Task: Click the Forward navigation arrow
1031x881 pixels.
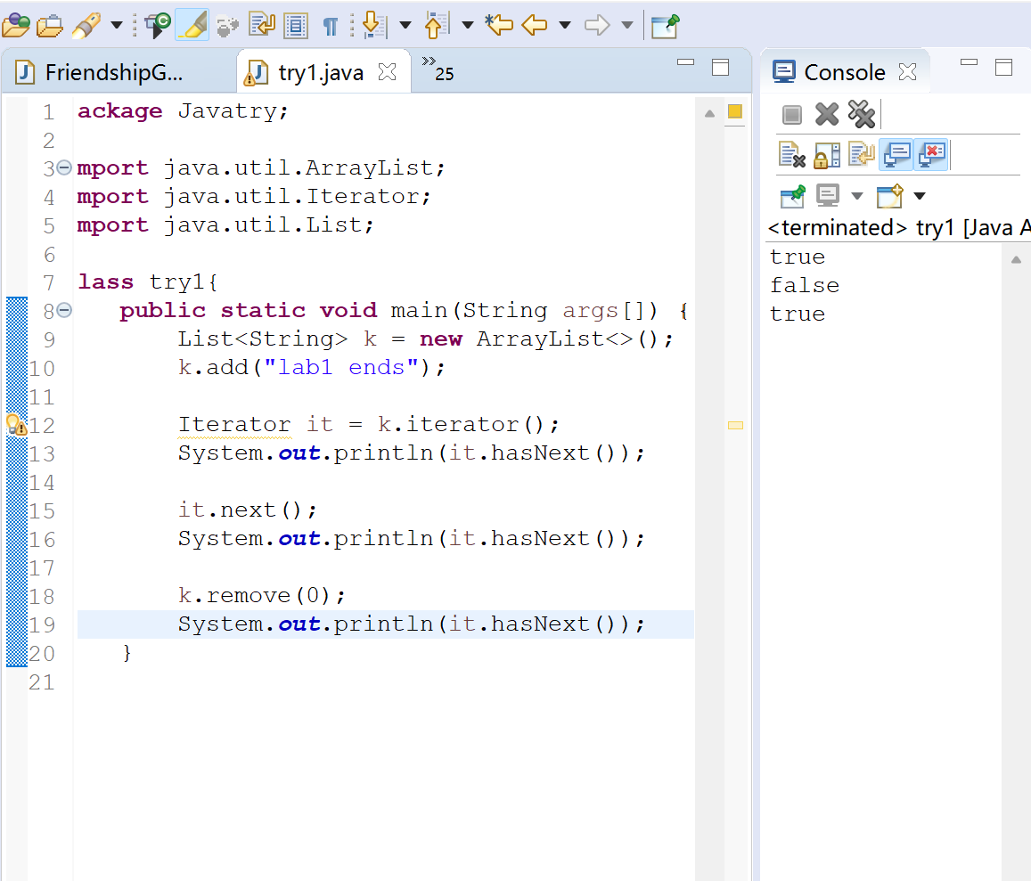Action: click(x=597, y=26)
